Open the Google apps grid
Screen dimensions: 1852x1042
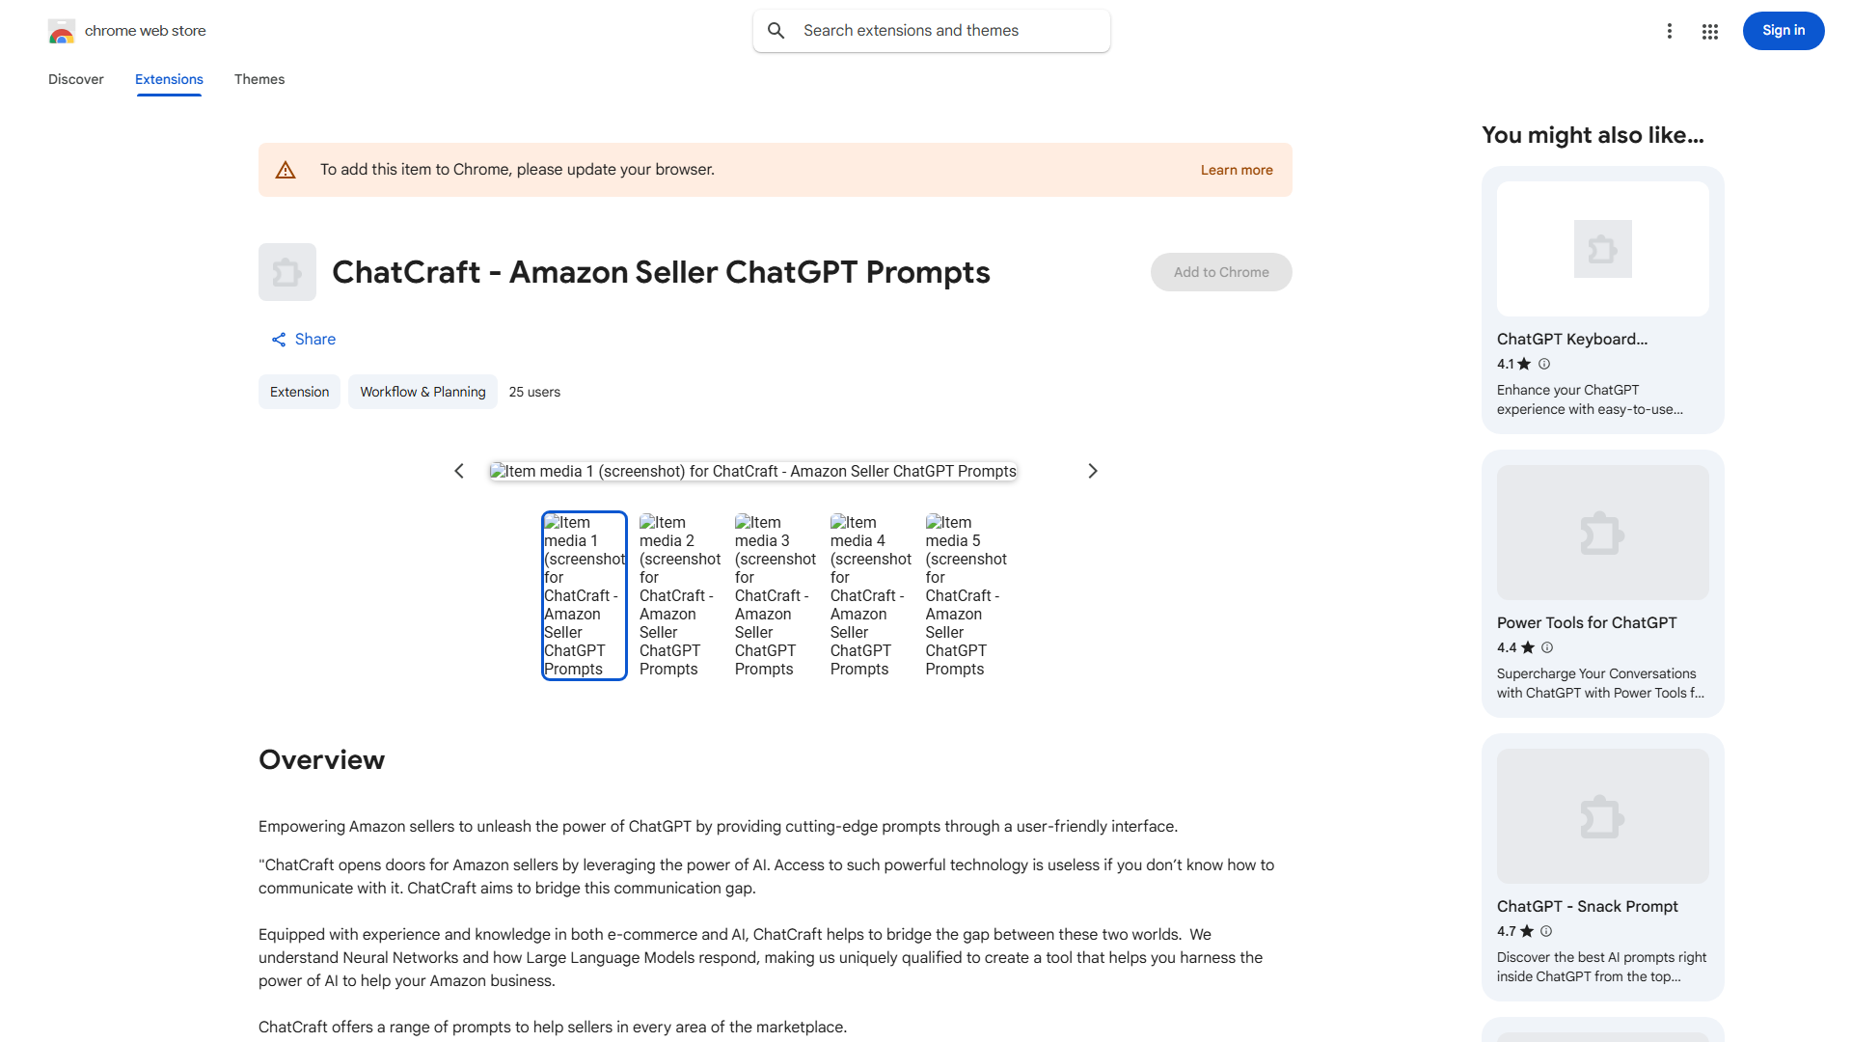pos(1709,32)
